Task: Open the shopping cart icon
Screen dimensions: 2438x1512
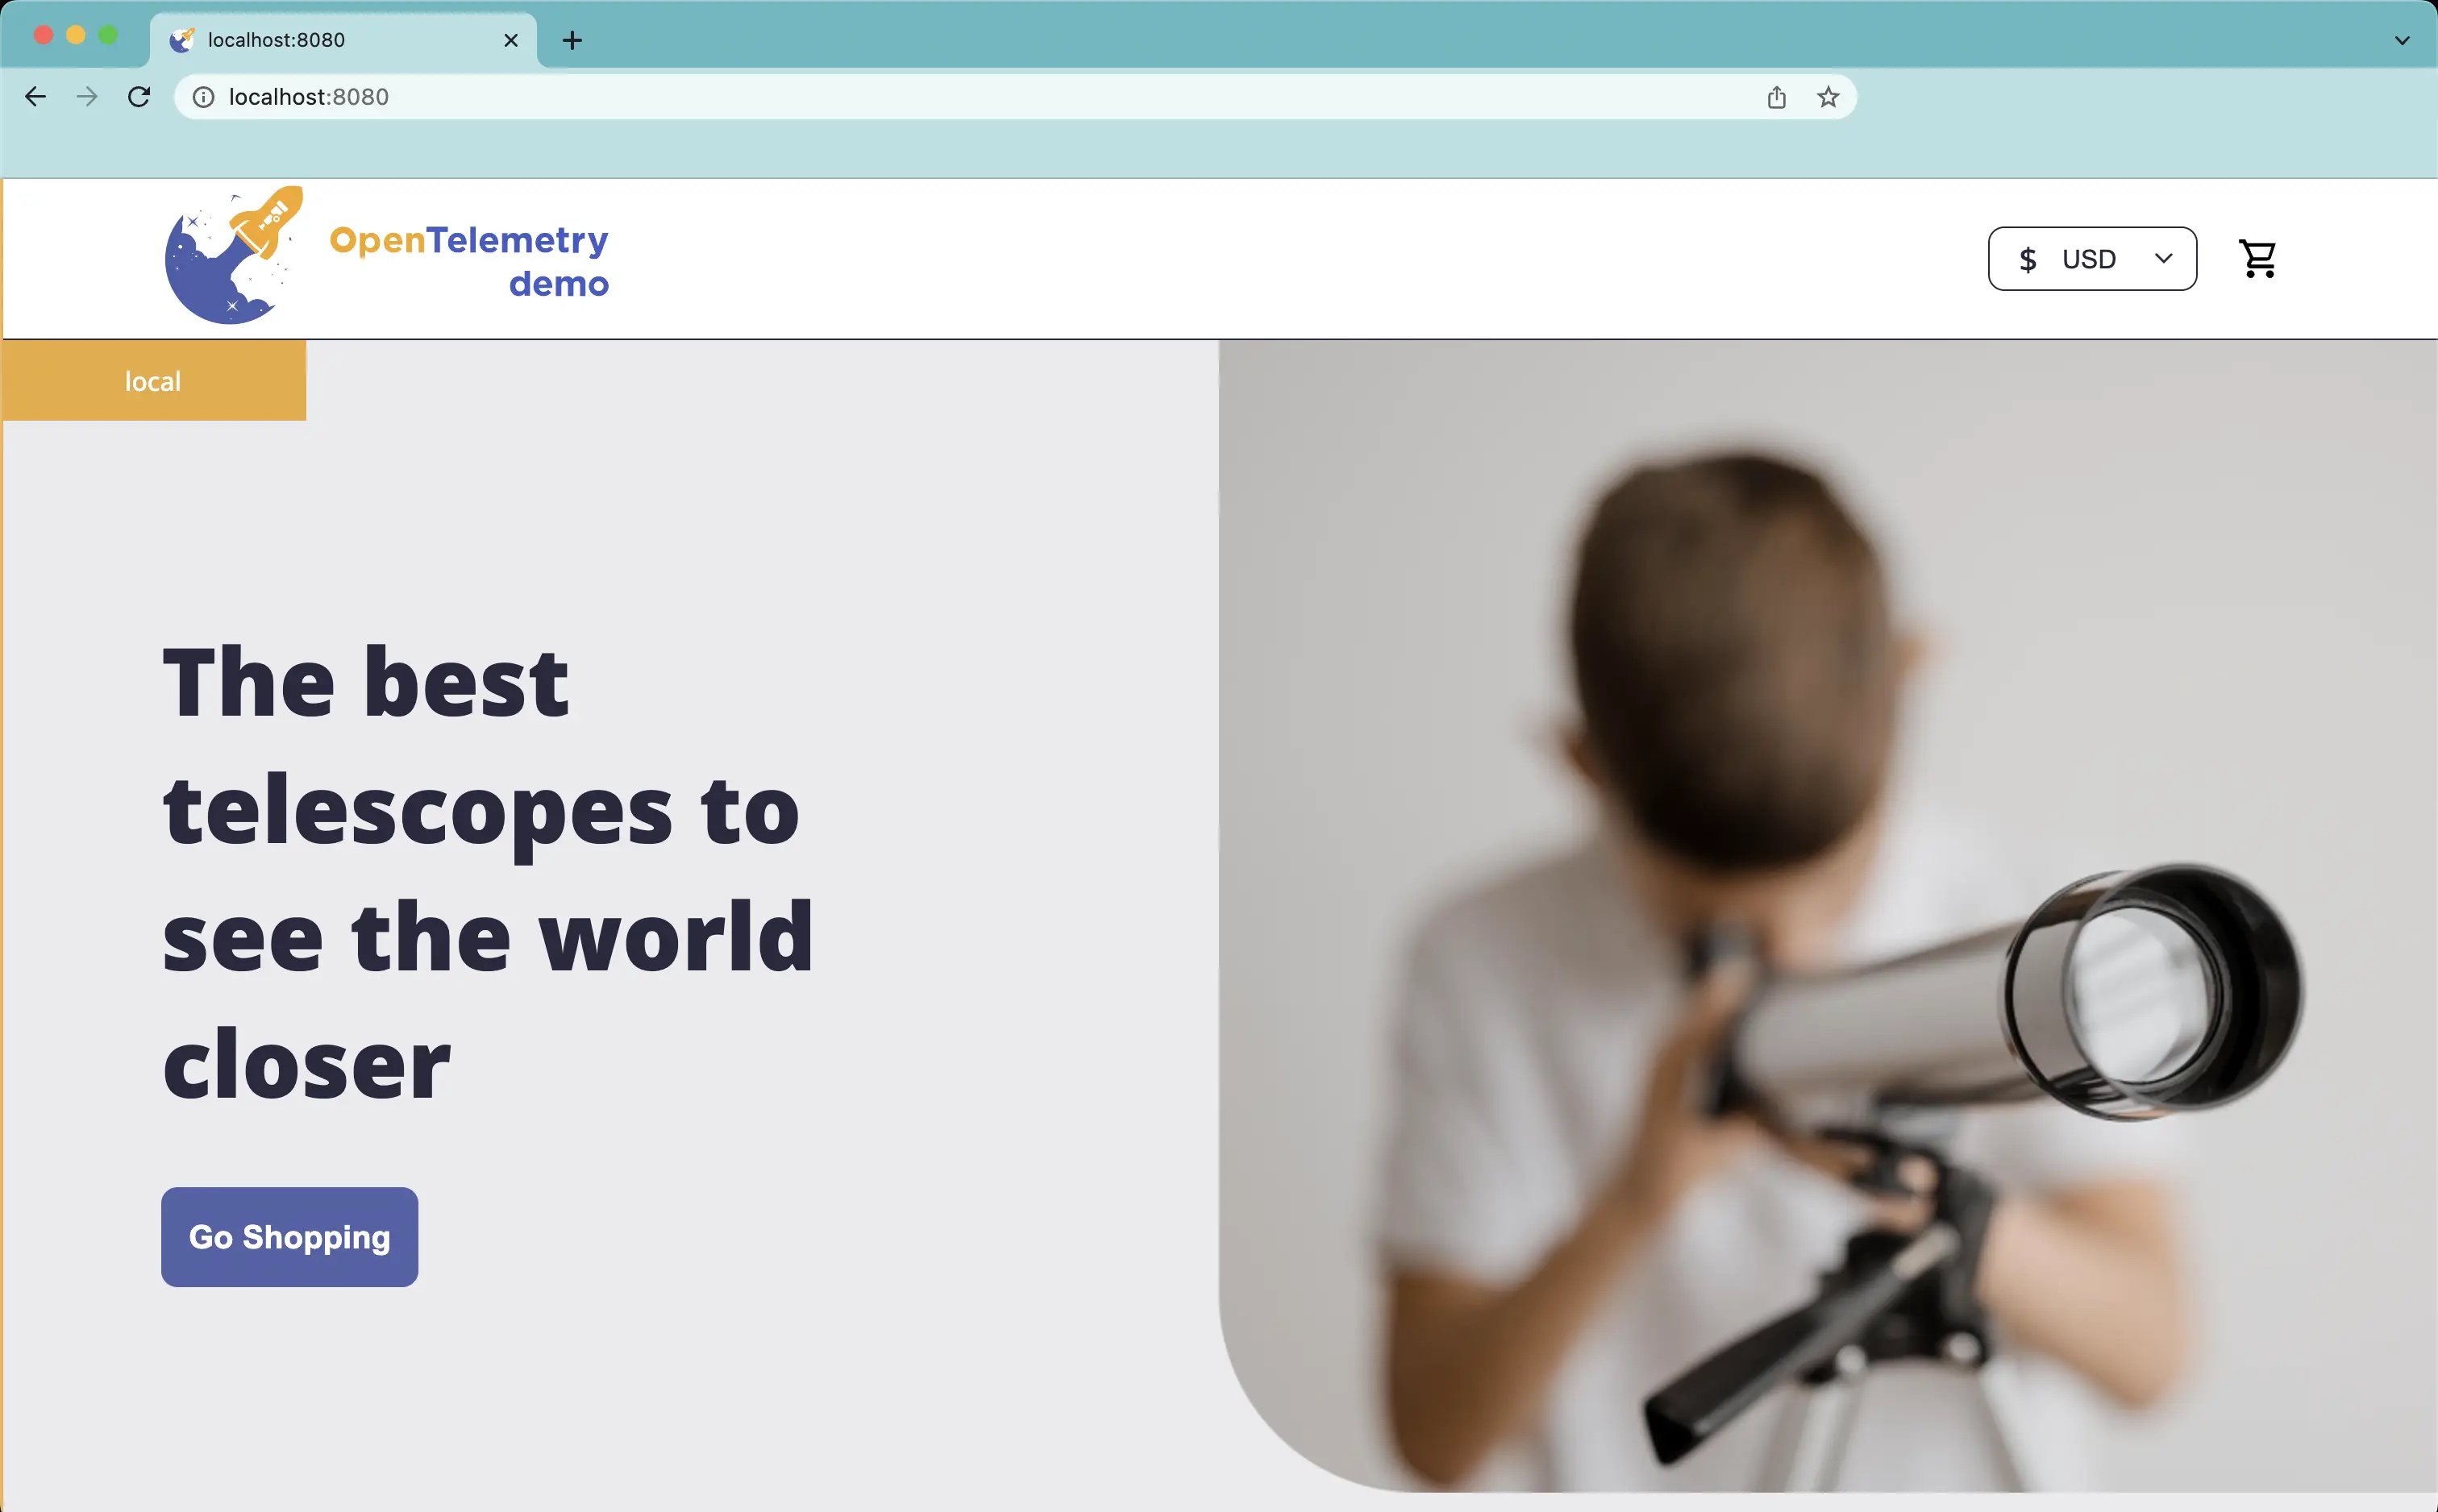Action: click(x=2257, y=259)
